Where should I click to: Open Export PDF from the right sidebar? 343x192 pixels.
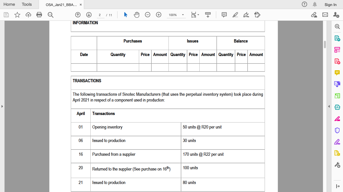pyautogui.click(x=337, y=38)
